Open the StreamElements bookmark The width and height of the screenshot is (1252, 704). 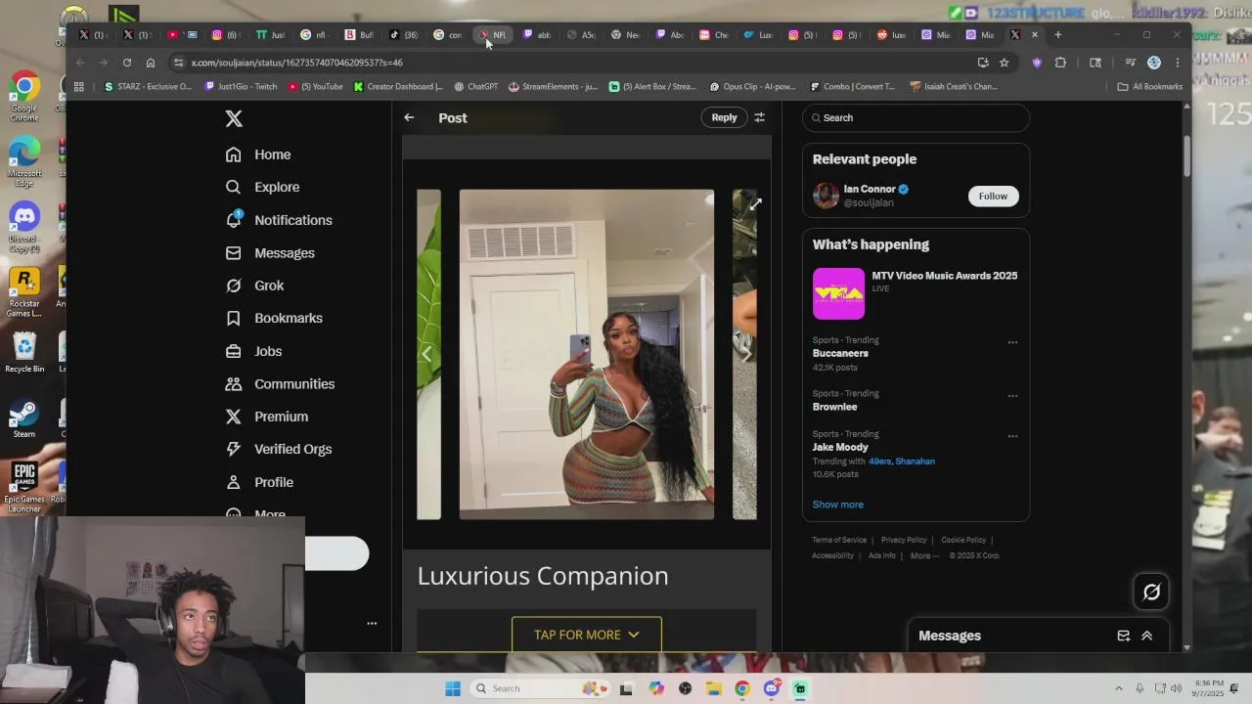tap(553, 86)
